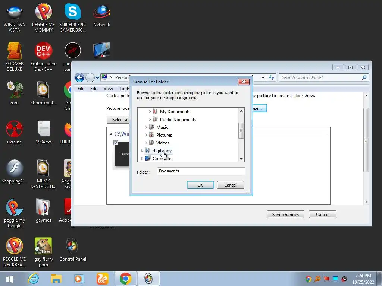Open the File menu
Viewport: 382px width, 286px height.
pyautogui.click(x=81, y=89)
